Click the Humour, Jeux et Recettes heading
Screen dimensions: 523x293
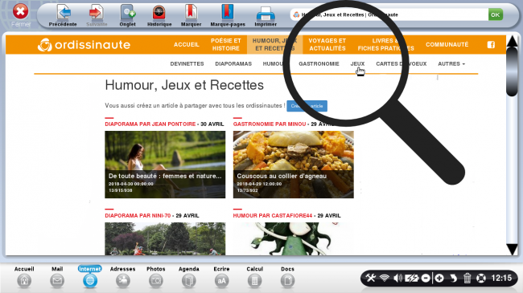pyautogui.click(x=184, y=85)
